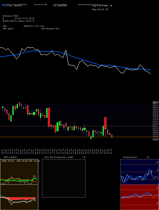Click the large red candlestick near 22 Dec

pyautogui.click(x=105, y=123)
